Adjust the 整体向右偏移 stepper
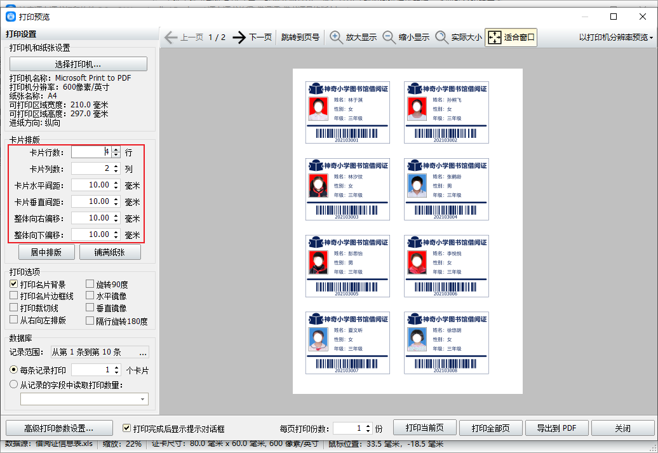Image resolution: width=658 pixels, height=453 pixels. coord(116,218)
